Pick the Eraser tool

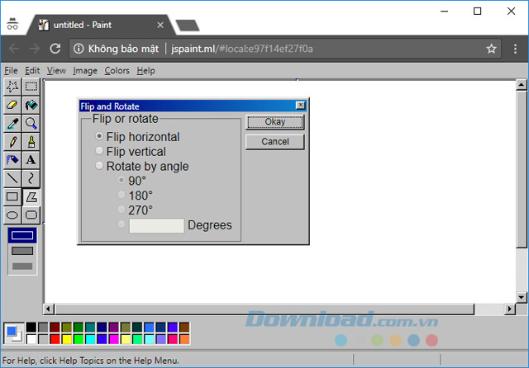pyautogui.click(x=12, y=105)
